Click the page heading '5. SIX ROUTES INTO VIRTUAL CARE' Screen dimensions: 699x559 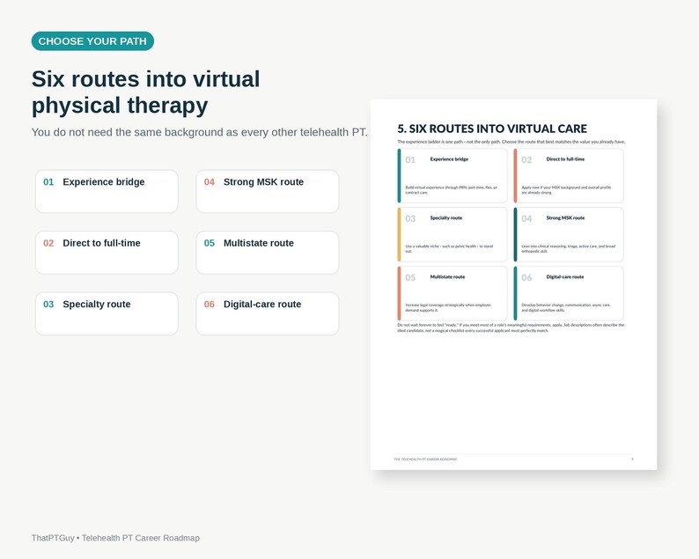click(x=492, y=129)
